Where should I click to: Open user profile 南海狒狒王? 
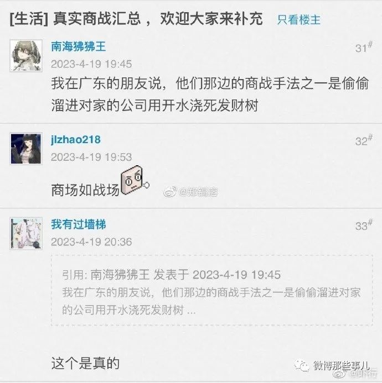(x=78, y=46)
